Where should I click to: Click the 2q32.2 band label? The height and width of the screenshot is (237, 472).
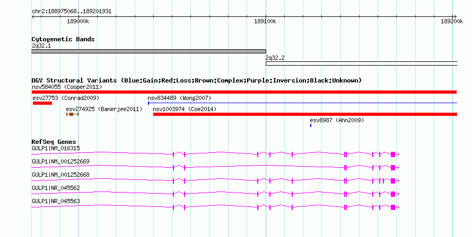275,58
